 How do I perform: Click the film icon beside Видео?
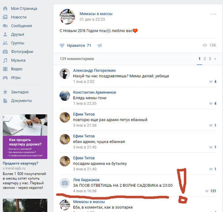pos(5,69)
